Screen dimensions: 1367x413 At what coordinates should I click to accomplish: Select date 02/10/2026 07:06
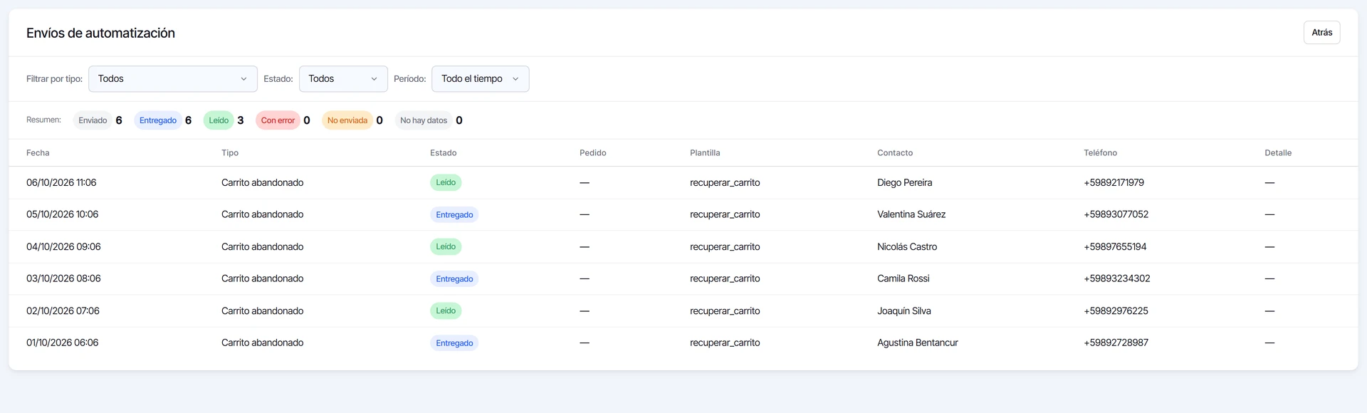coord(63,311)
